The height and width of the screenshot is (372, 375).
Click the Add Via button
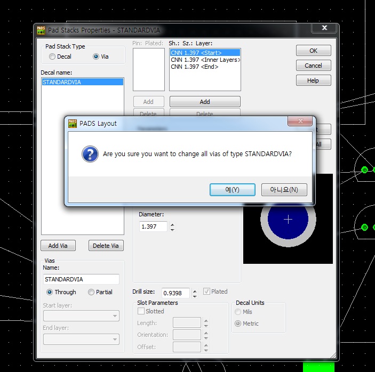(x=58, y=246)
